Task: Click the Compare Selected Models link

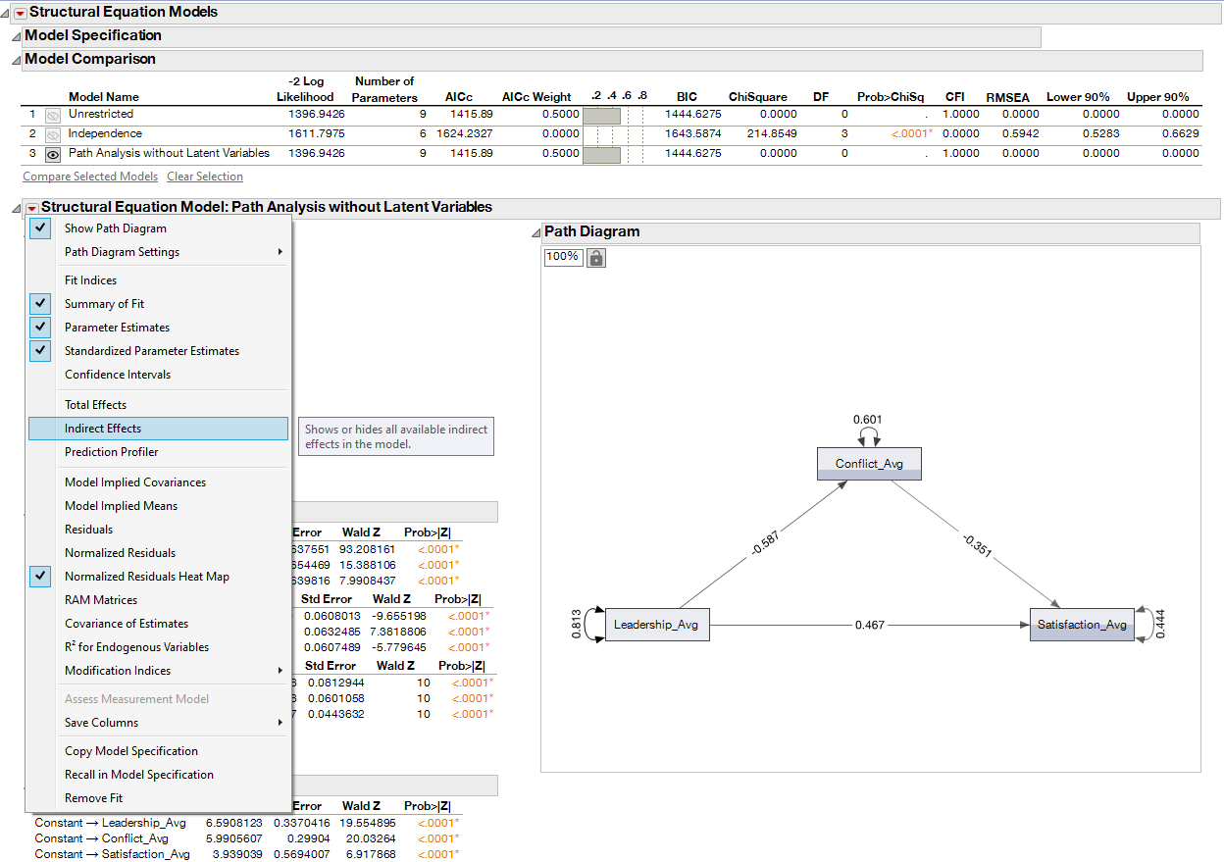Action: 89,176
